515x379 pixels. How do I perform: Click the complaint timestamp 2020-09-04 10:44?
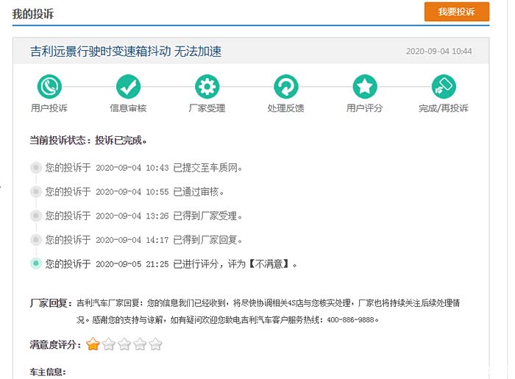click(x=438, y=52)
